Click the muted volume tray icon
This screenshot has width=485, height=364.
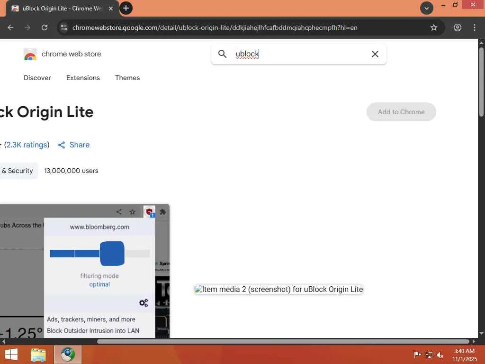(x=440, y=355)
